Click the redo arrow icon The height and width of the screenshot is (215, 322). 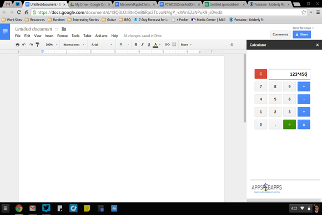click(x=31, y=44)
